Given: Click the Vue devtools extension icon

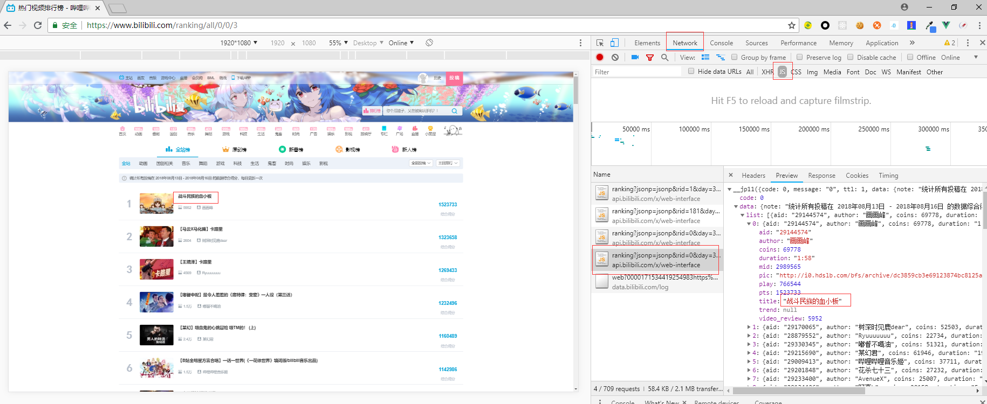Looking at the screenshot, I should coord(946,25).
